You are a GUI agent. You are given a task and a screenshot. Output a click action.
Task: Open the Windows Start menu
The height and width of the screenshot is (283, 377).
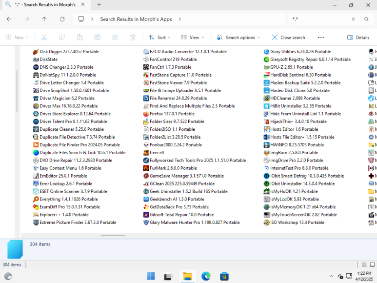pyautogui.click(x=151, y=276)
